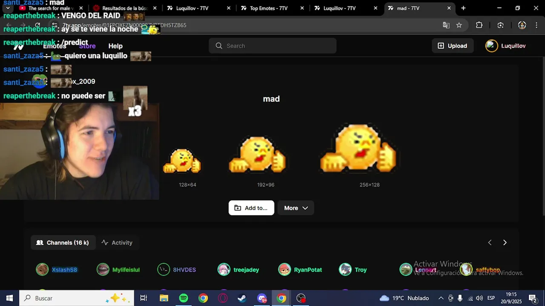The image size is (545, 306).
Task: Open the notification center icon
Action: [532, 298]
